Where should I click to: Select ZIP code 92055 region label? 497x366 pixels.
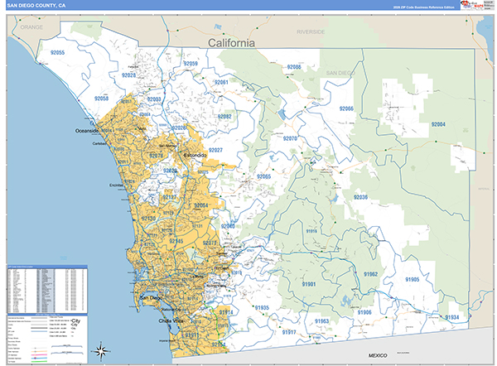tap(57, 51)
